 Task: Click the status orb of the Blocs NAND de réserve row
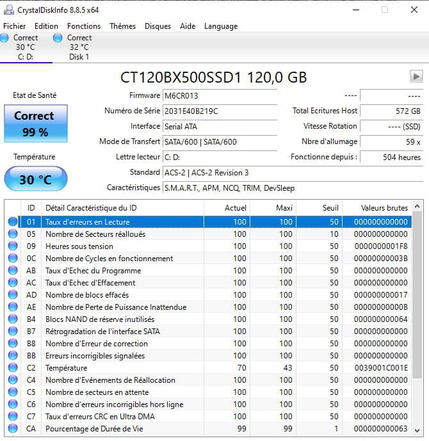pos(13,319)
